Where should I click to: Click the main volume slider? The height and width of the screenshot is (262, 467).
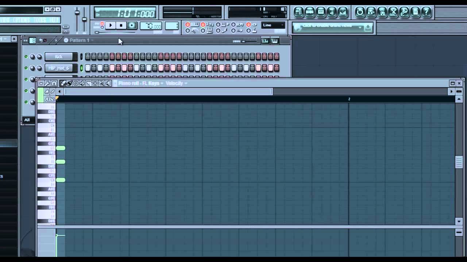(x=77, y=13)
